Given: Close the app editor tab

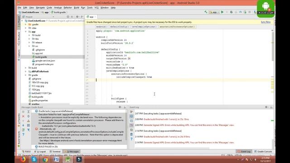Looking at the screenshot, I should pyautogui.click(x=96, y=17).
